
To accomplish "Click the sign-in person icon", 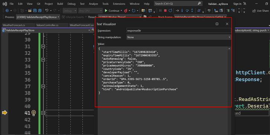I will click(x=245, y=4).
